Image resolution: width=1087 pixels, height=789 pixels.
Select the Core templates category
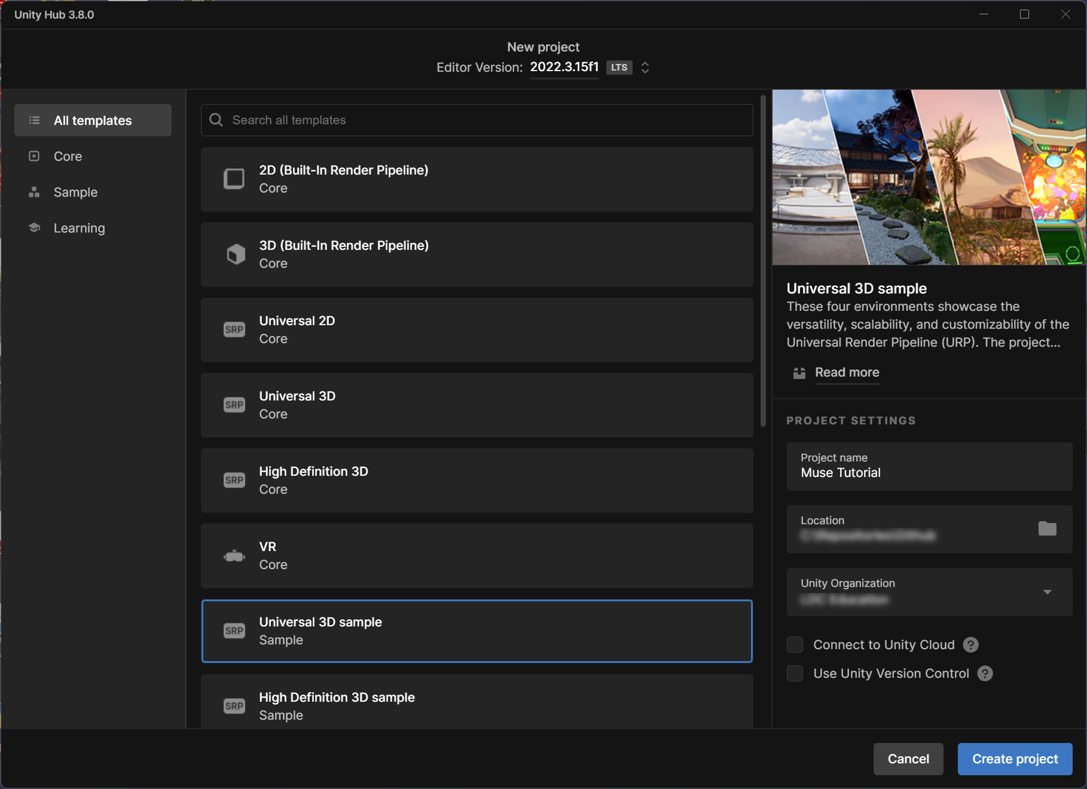pyautogui.click(x=68, y=157)
